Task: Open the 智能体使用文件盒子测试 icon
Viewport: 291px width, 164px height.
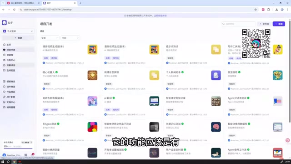Action: click(x=154, y=127)
